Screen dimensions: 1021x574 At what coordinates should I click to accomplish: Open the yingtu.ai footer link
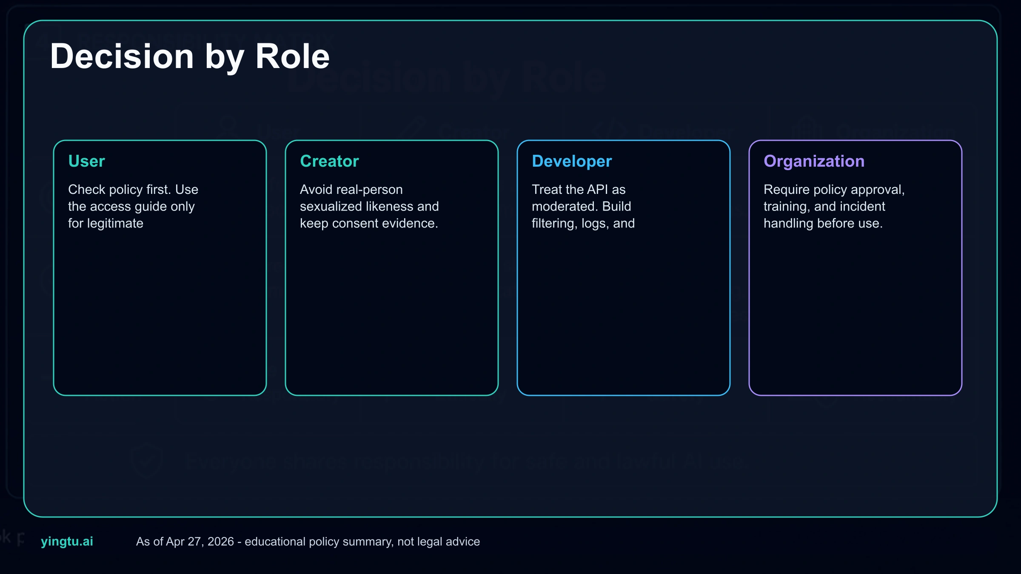[x=67, y=541]
